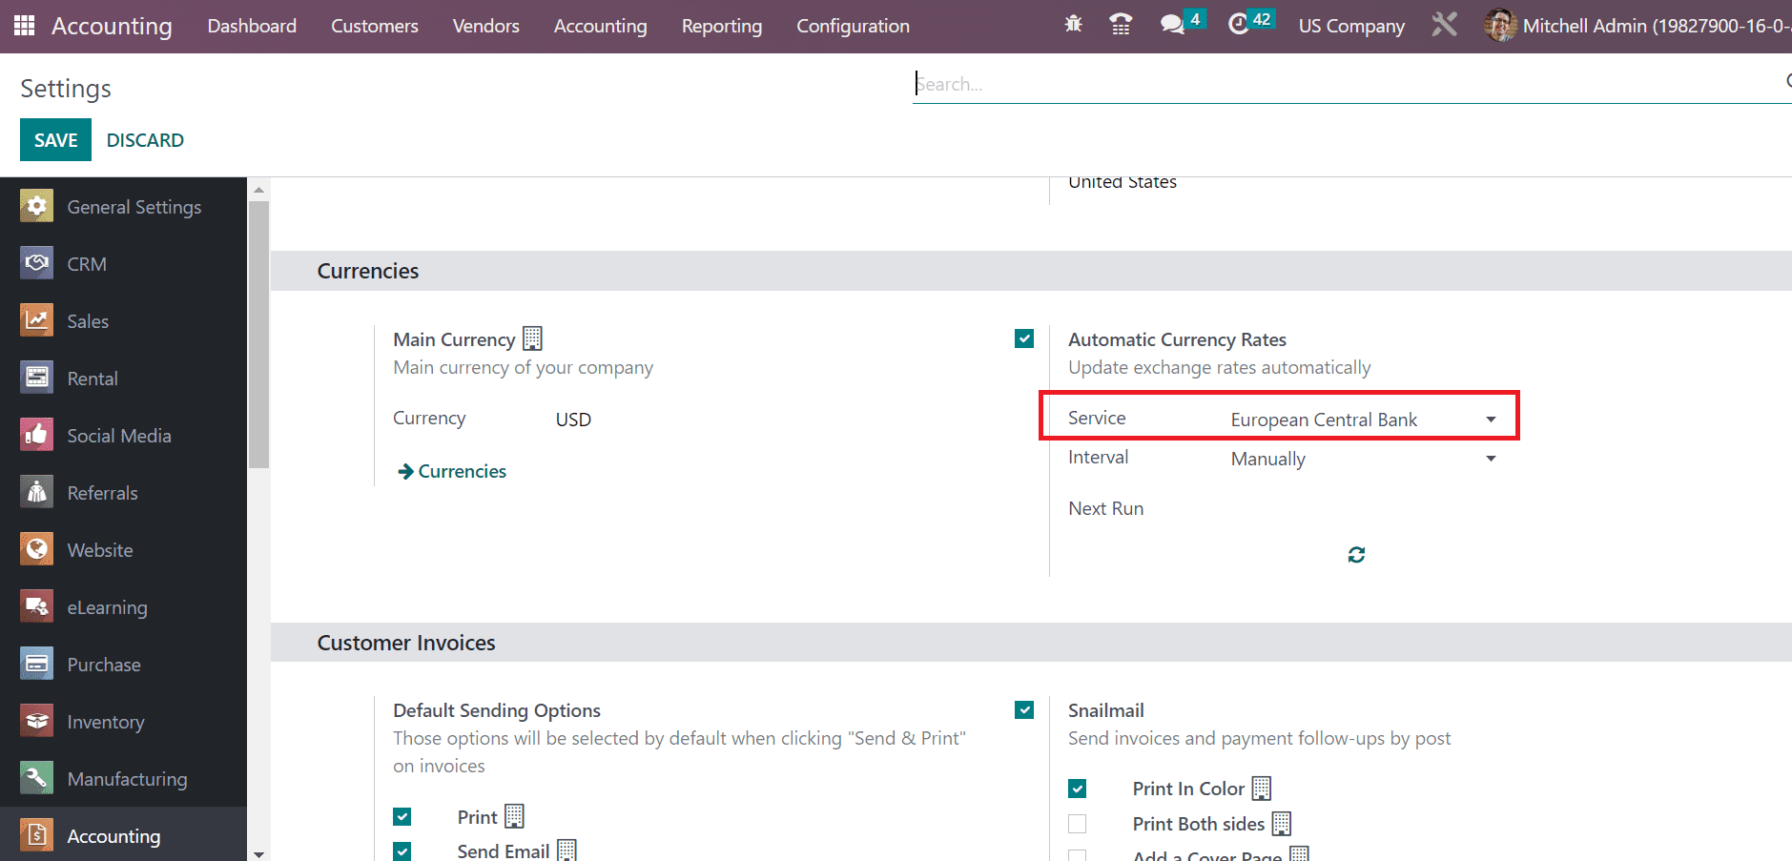The image size is (1792, 861).
Task: Open the activities clock showing 42 items
Action: pyautogui.click(x=1241, y=25)
